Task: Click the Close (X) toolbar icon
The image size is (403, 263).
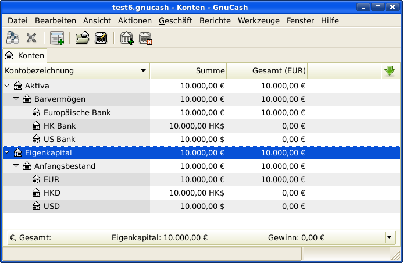Action: click(31, 38)
